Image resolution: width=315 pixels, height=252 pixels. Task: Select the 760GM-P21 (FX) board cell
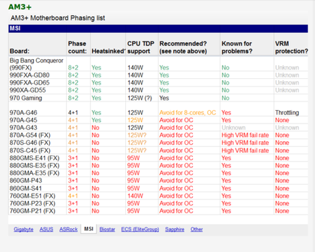tap(32, 211)
